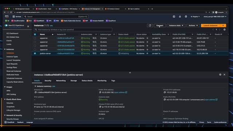Focus the Find instance filter field
Viewport: 233px width, 131px height.
click(73, 30)
